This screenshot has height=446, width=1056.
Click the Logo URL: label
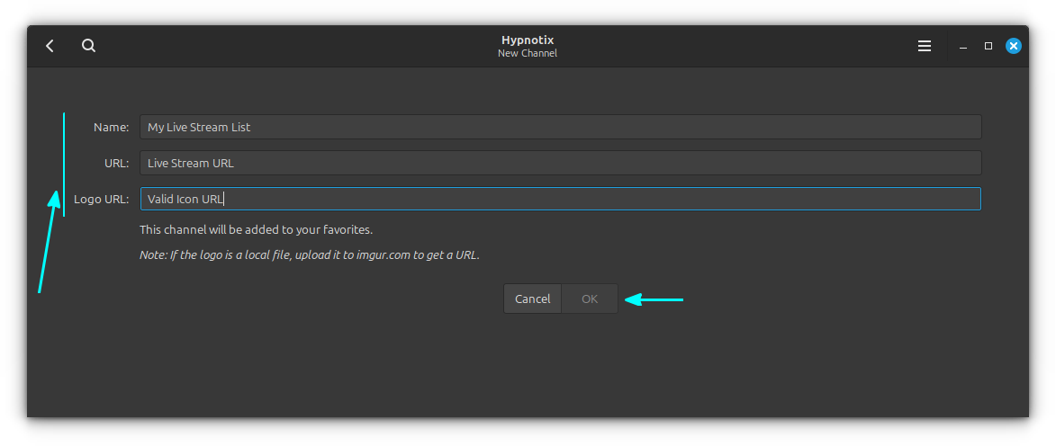tap(101, 199)
